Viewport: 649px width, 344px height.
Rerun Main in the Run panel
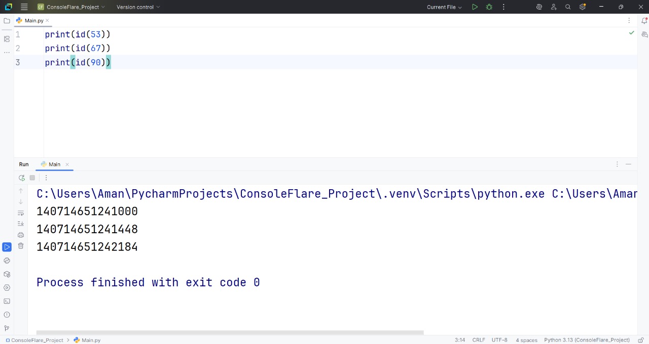(21, 178)
